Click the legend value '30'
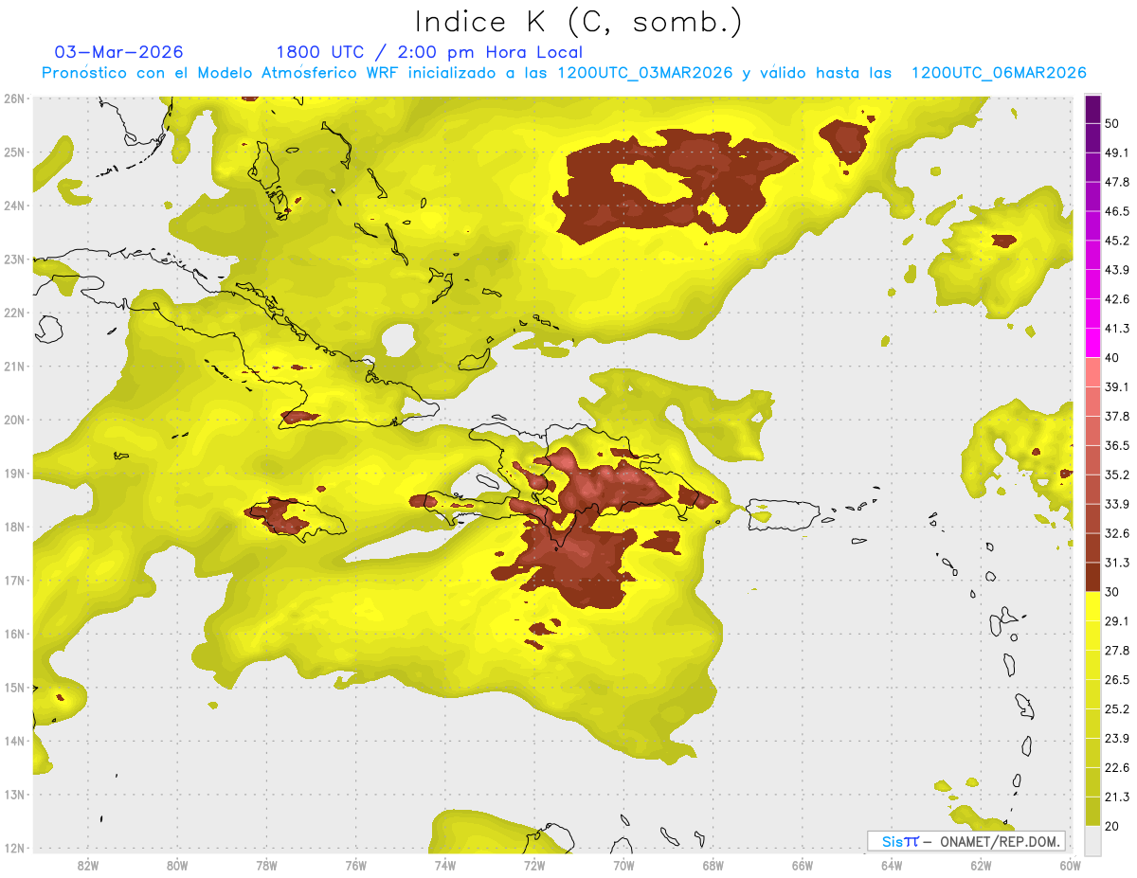 [1112, 592]
